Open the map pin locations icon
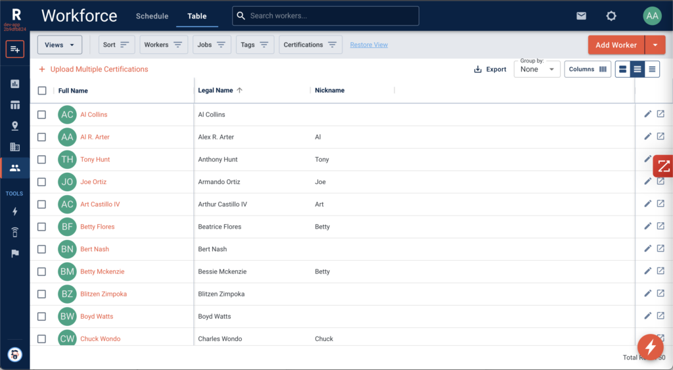Screen dimensions: 673x370 click(14, 126)
